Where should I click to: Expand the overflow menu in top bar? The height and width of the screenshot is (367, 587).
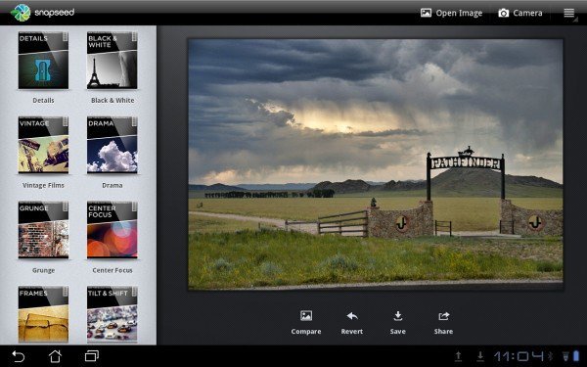569,13
